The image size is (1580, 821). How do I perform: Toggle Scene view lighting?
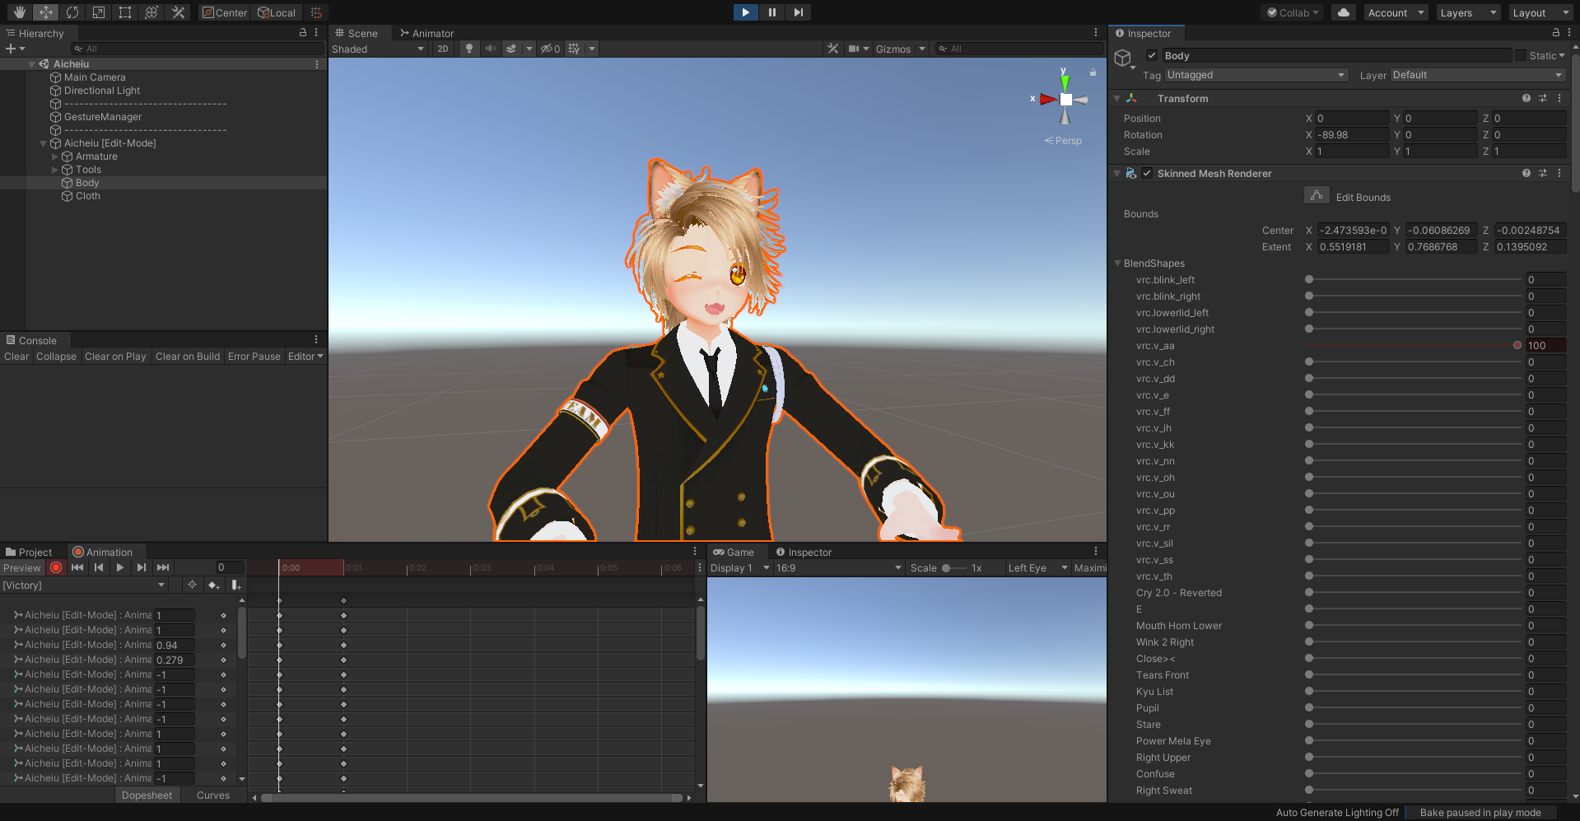pyautogui.click(x=469, y=49)
